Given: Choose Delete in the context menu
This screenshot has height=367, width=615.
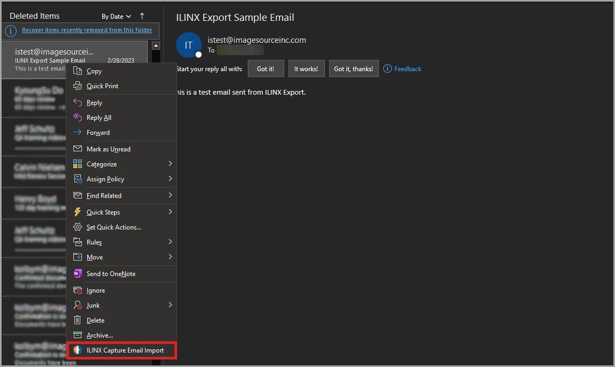Looking at the screenshot, I should pos(122,320).
